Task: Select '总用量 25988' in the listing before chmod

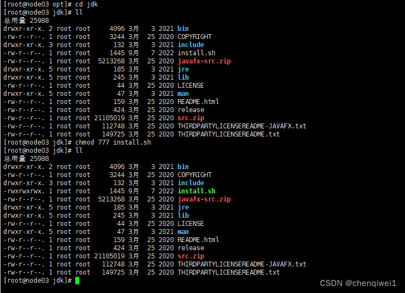Action: tap(26, 21)
